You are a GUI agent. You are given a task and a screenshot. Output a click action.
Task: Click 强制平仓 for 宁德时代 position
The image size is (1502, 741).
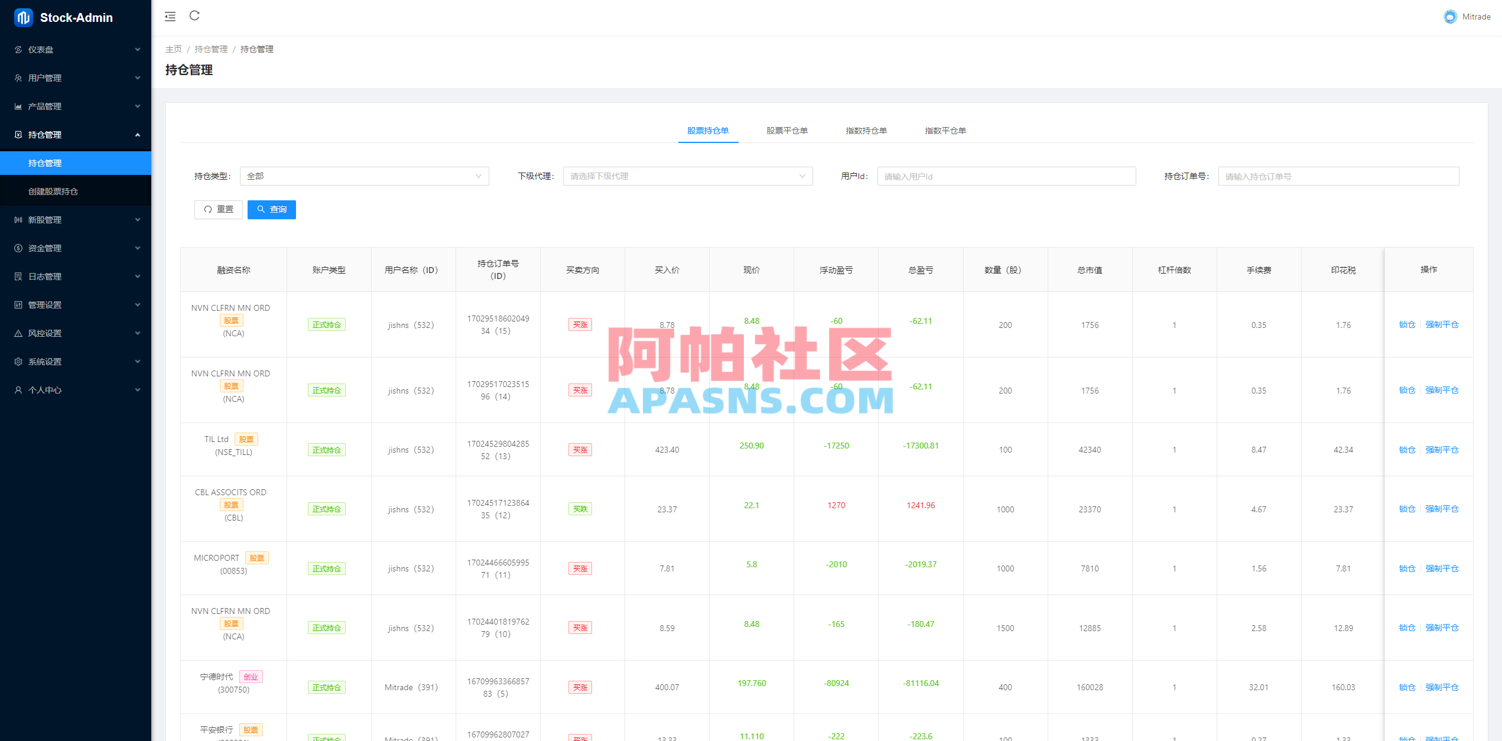pos(1442,687)
